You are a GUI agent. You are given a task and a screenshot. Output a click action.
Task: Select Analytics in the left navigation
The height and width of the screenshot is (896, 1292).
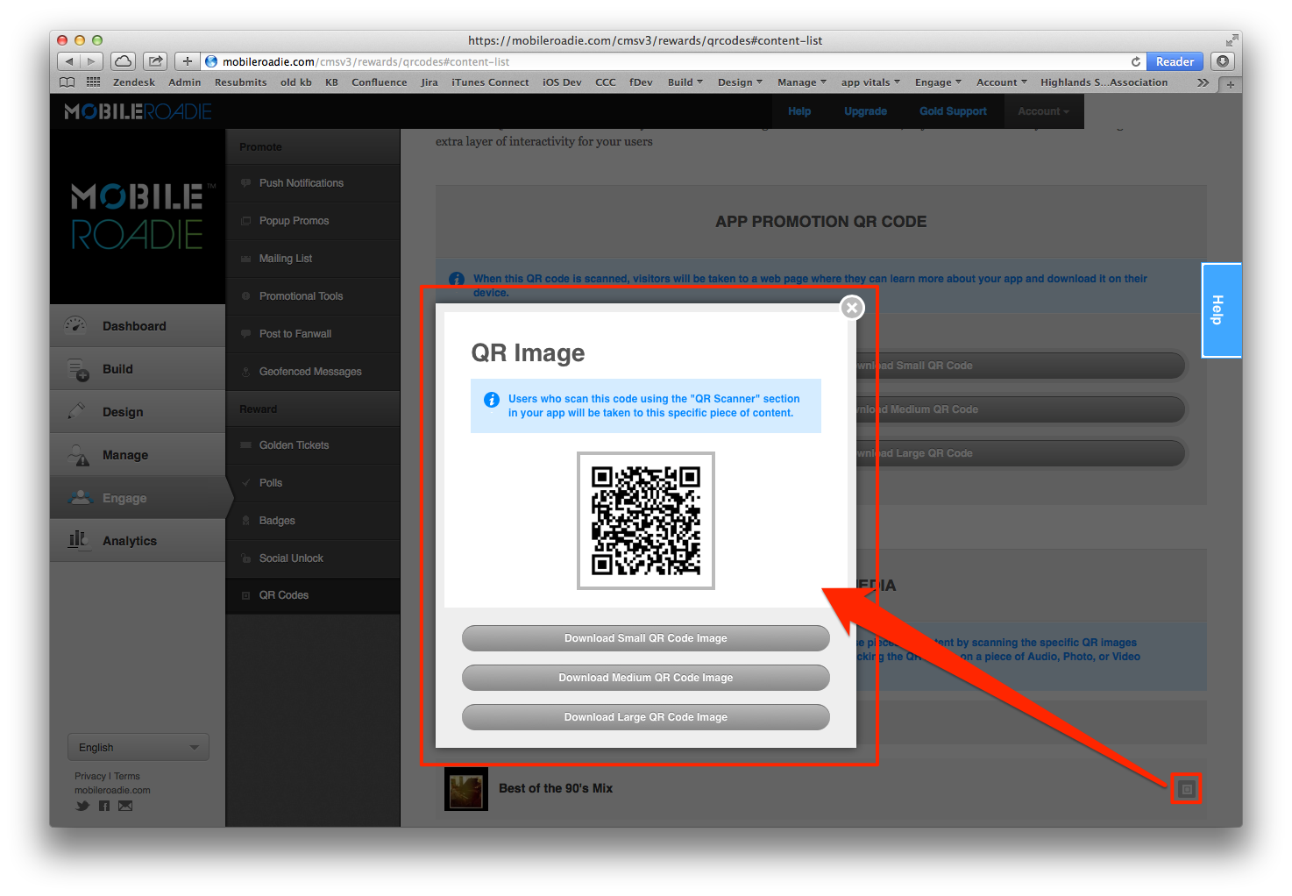pos(129,541)
